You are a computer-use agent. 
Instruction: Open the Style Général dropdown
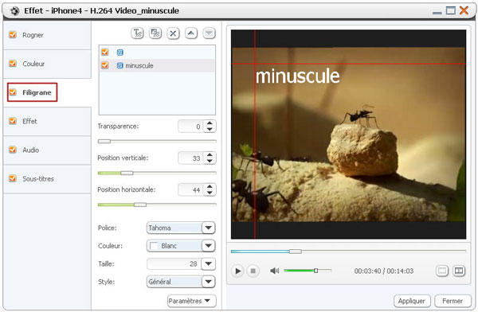click(209, 282)
